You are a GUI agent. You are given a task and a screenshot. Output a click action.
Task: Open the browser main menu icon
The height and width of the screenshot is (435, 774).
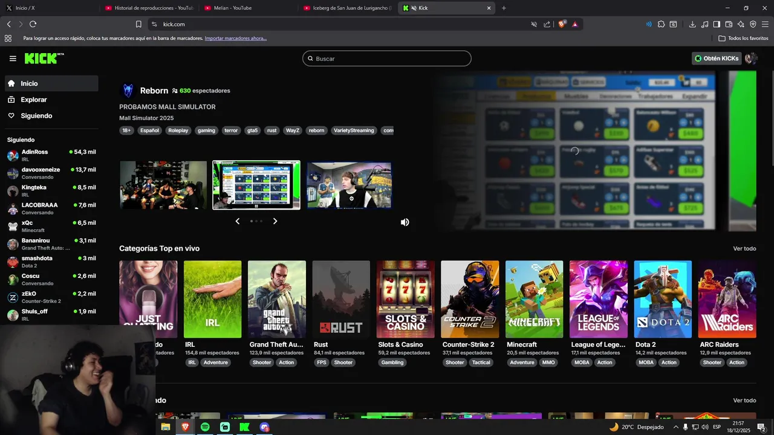(765, 24)
